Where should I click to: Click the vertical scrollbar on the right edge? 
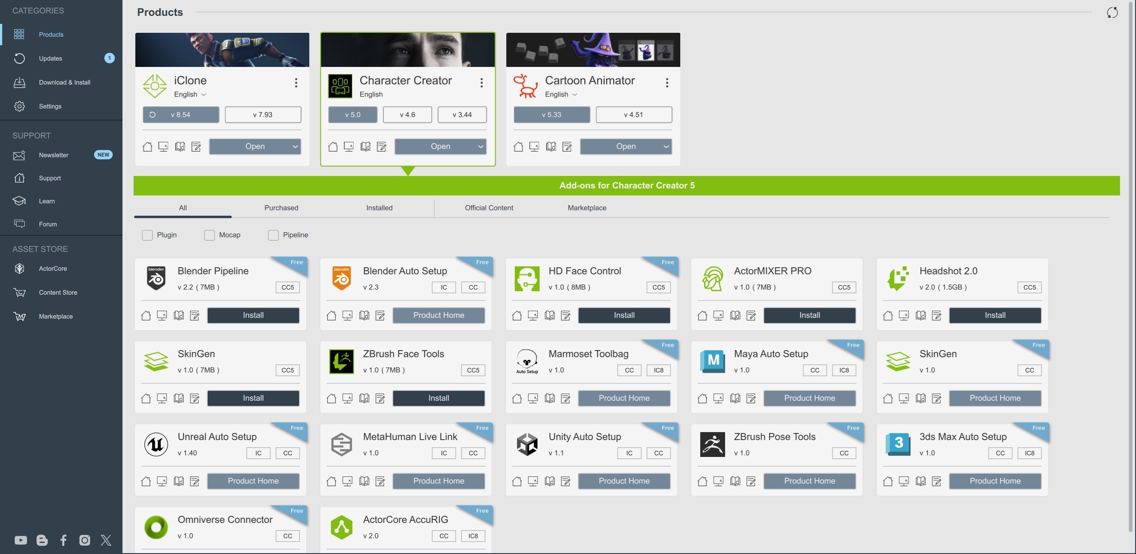pos(1130,266)
